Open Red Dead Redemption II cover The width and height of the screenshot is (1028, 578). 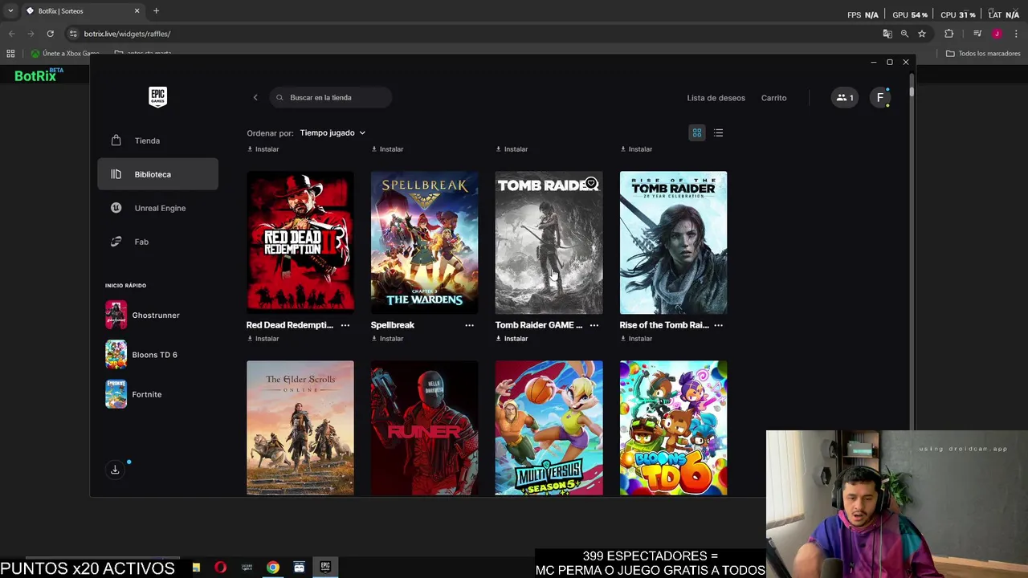300,242
